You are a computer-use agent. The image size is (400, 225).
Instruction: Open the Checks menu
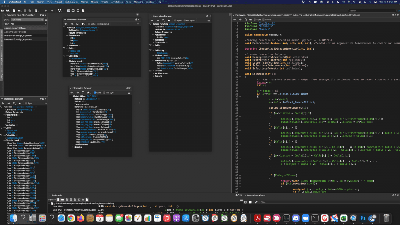click(x=105, y=2)
